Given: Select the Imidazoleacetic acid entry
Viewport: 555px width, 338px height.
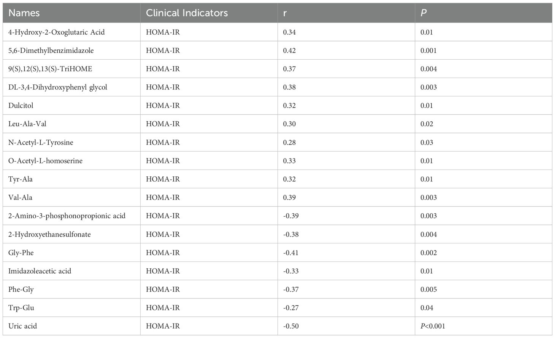Looking at the screenshot, I should coord(40,271).
